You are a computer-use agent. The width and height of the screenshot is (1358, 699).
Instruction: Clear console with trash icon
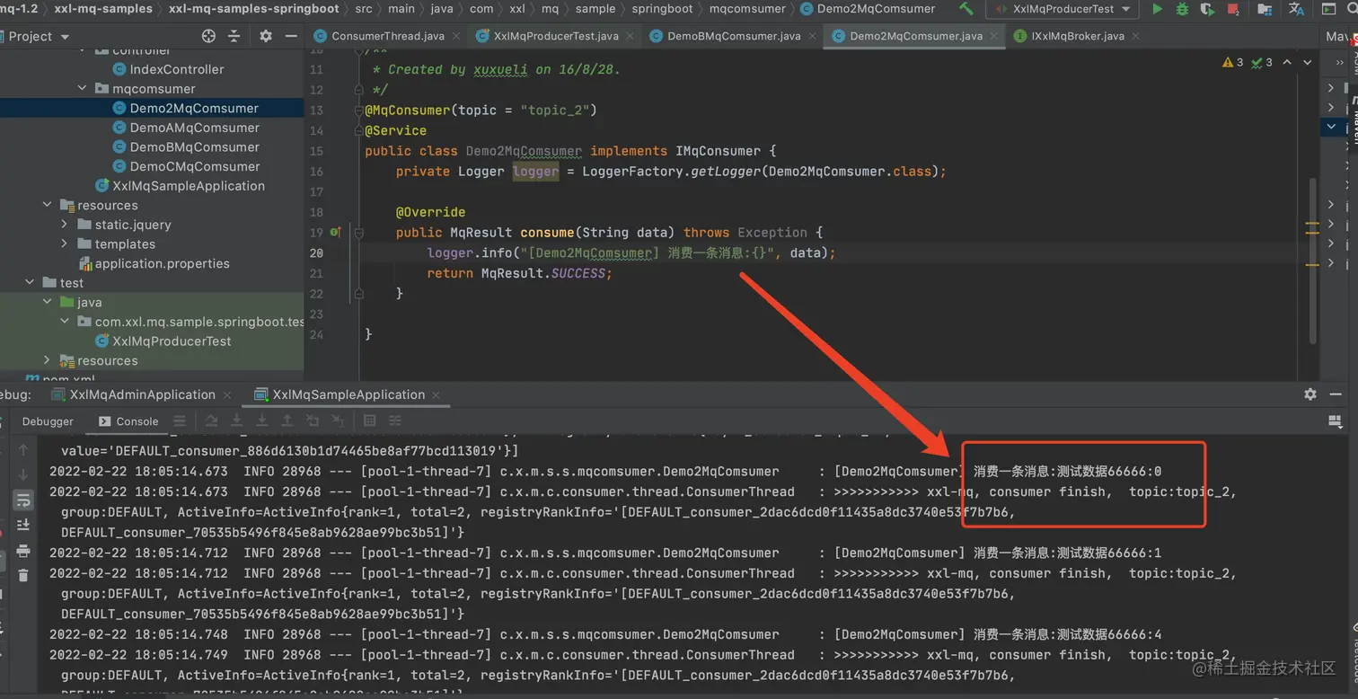pos(23,575)
